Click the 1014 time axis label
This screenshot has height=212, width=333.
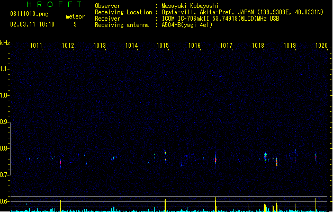tap(131, 46)
